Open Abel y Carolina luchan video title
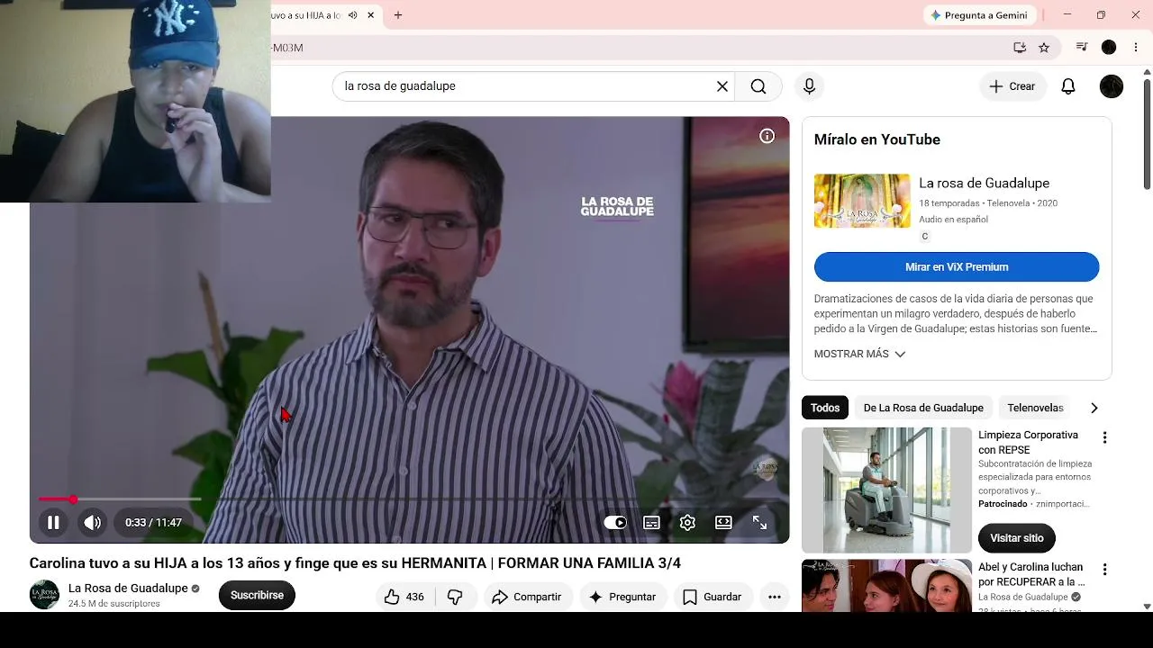Viewport: 1153px width, 648px height. click(1030, 574)
